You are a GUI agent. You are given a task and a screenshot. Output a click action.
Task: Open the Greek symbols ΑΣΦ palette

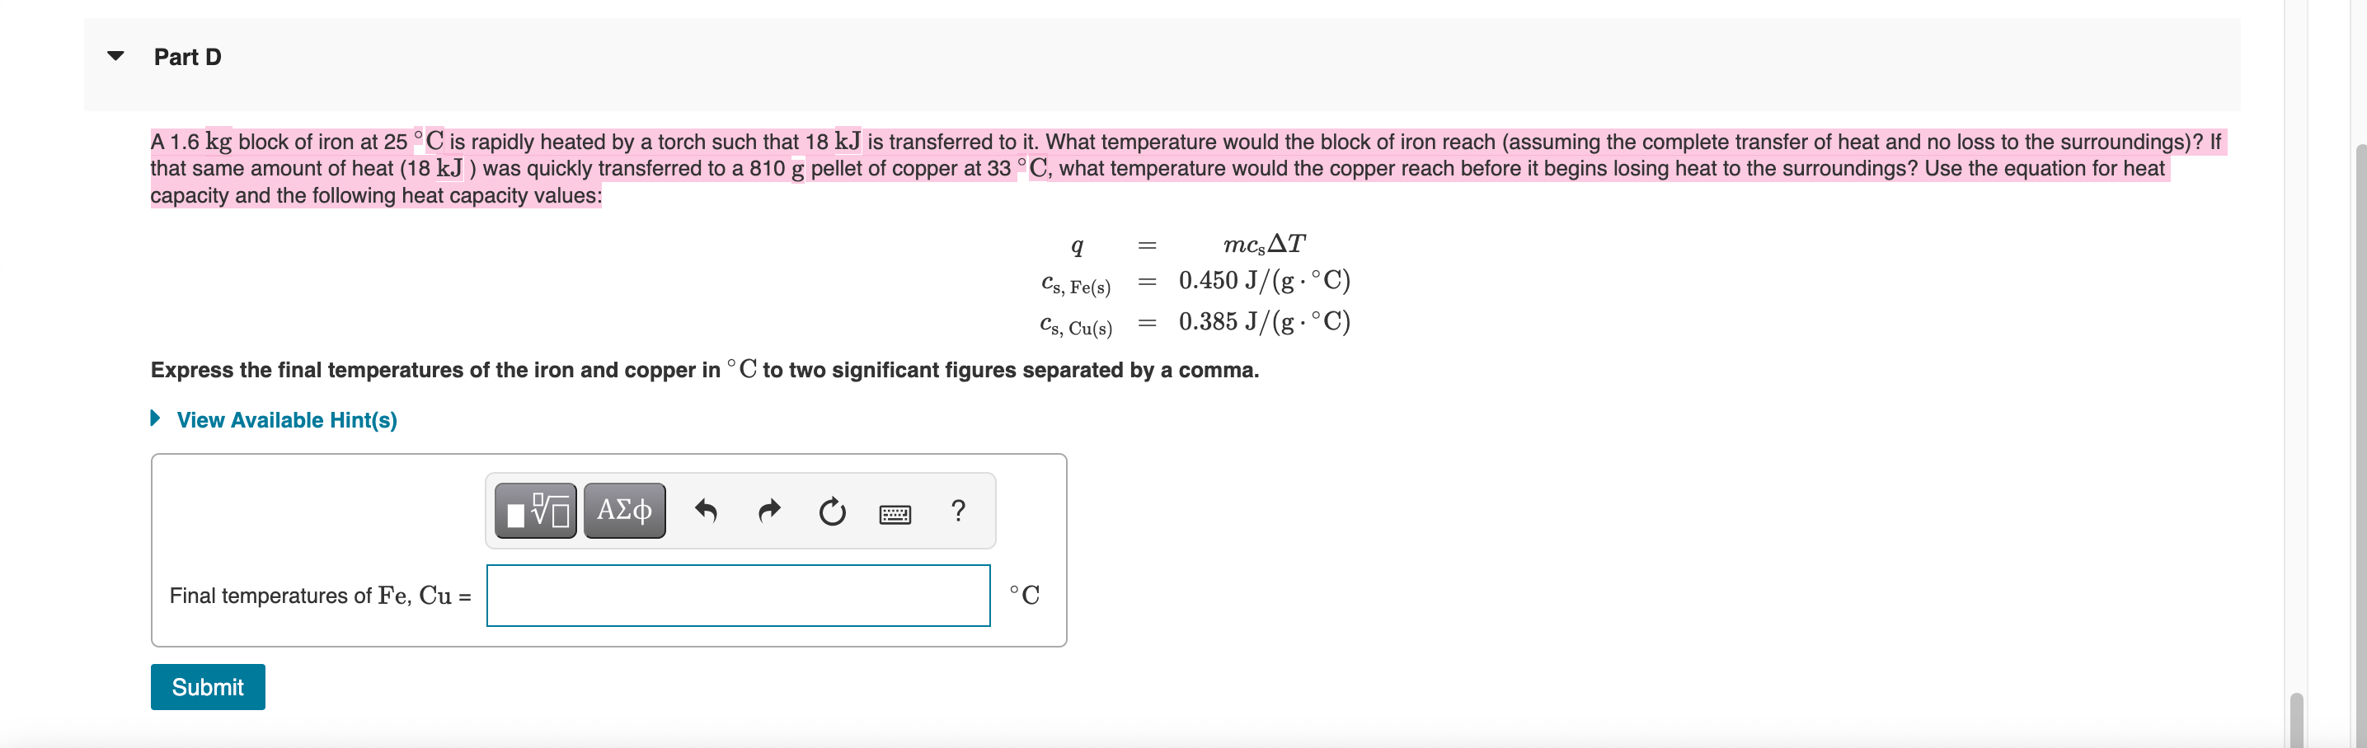pos(625,510)
